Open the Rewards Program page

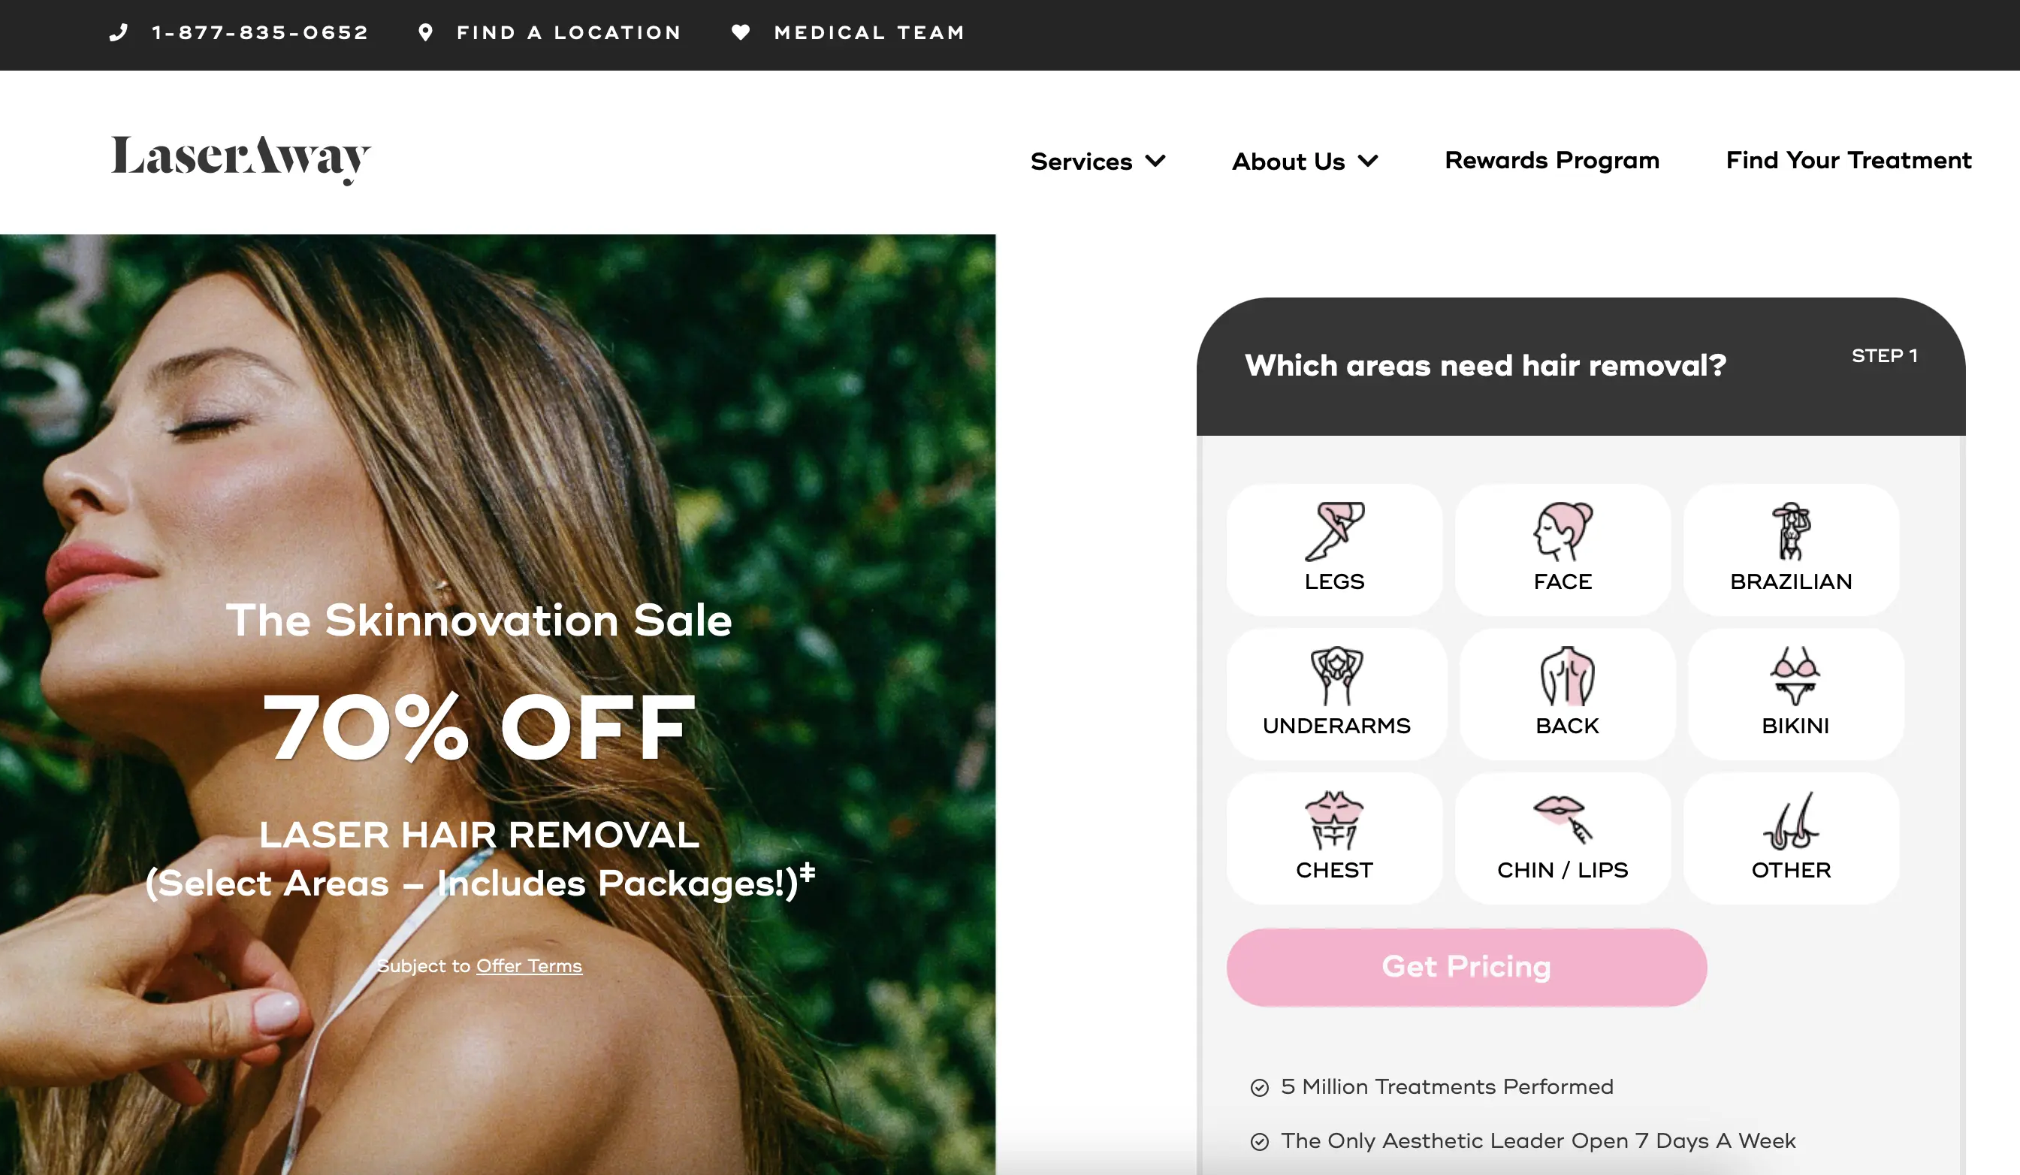pyautogui.click(x=1552, y=160)
